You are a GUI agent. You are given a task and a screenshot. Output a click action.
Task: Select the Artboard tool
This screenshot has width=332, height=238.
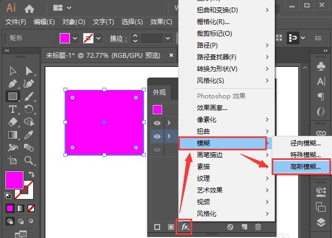12,160
